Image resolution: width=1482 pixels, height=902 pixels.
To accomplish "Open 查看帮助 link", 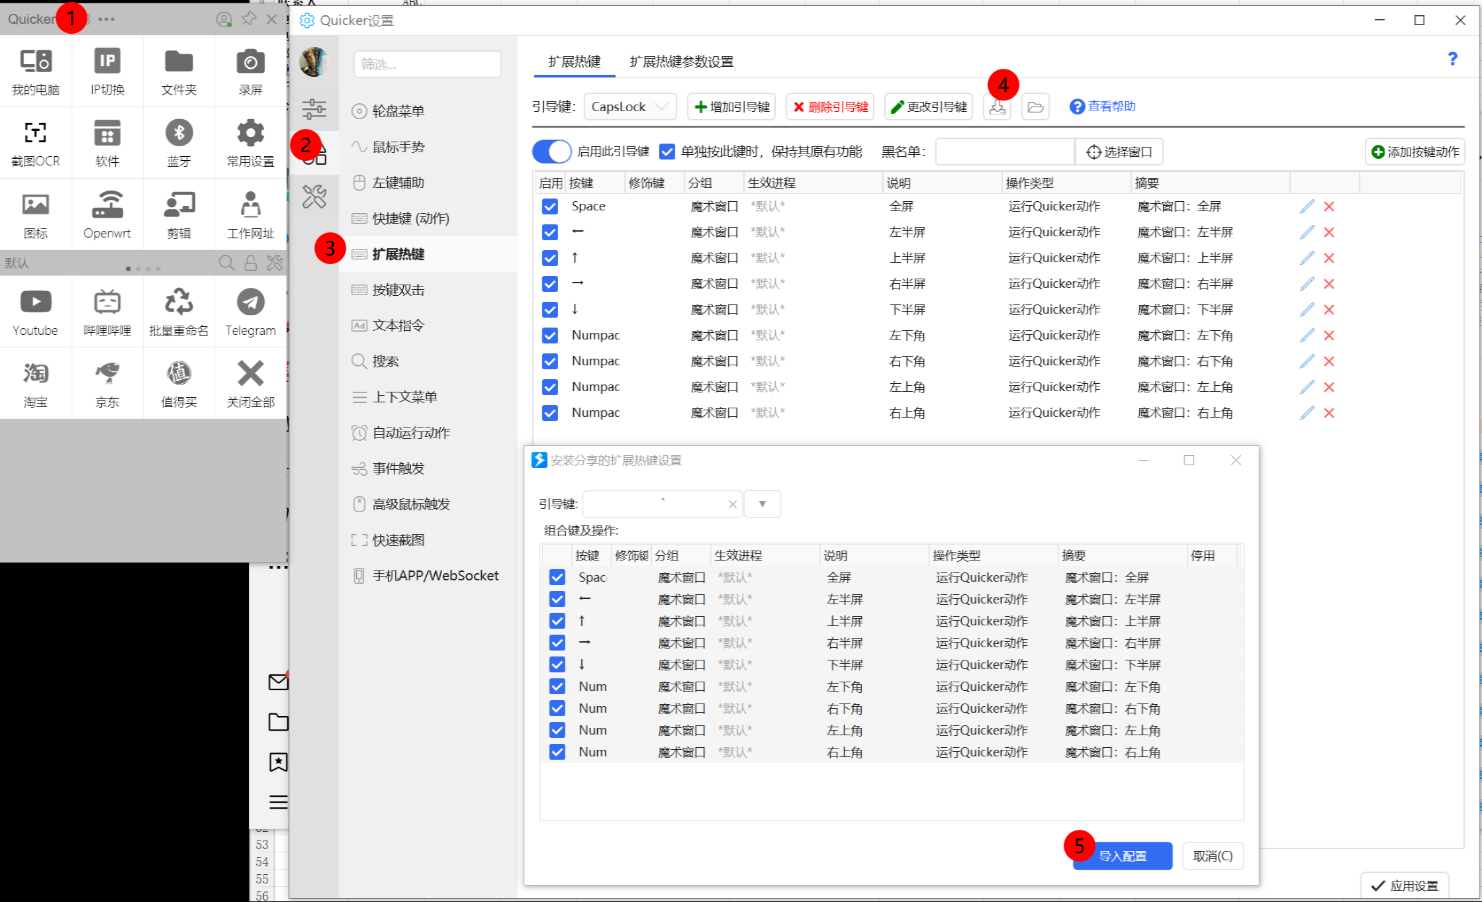I will tap(1103, 107).
